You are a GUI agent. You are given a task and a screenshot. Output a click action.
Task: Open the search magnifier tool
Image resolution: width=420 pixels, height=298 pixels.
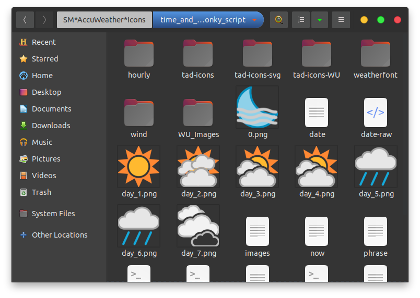point(279,20)
